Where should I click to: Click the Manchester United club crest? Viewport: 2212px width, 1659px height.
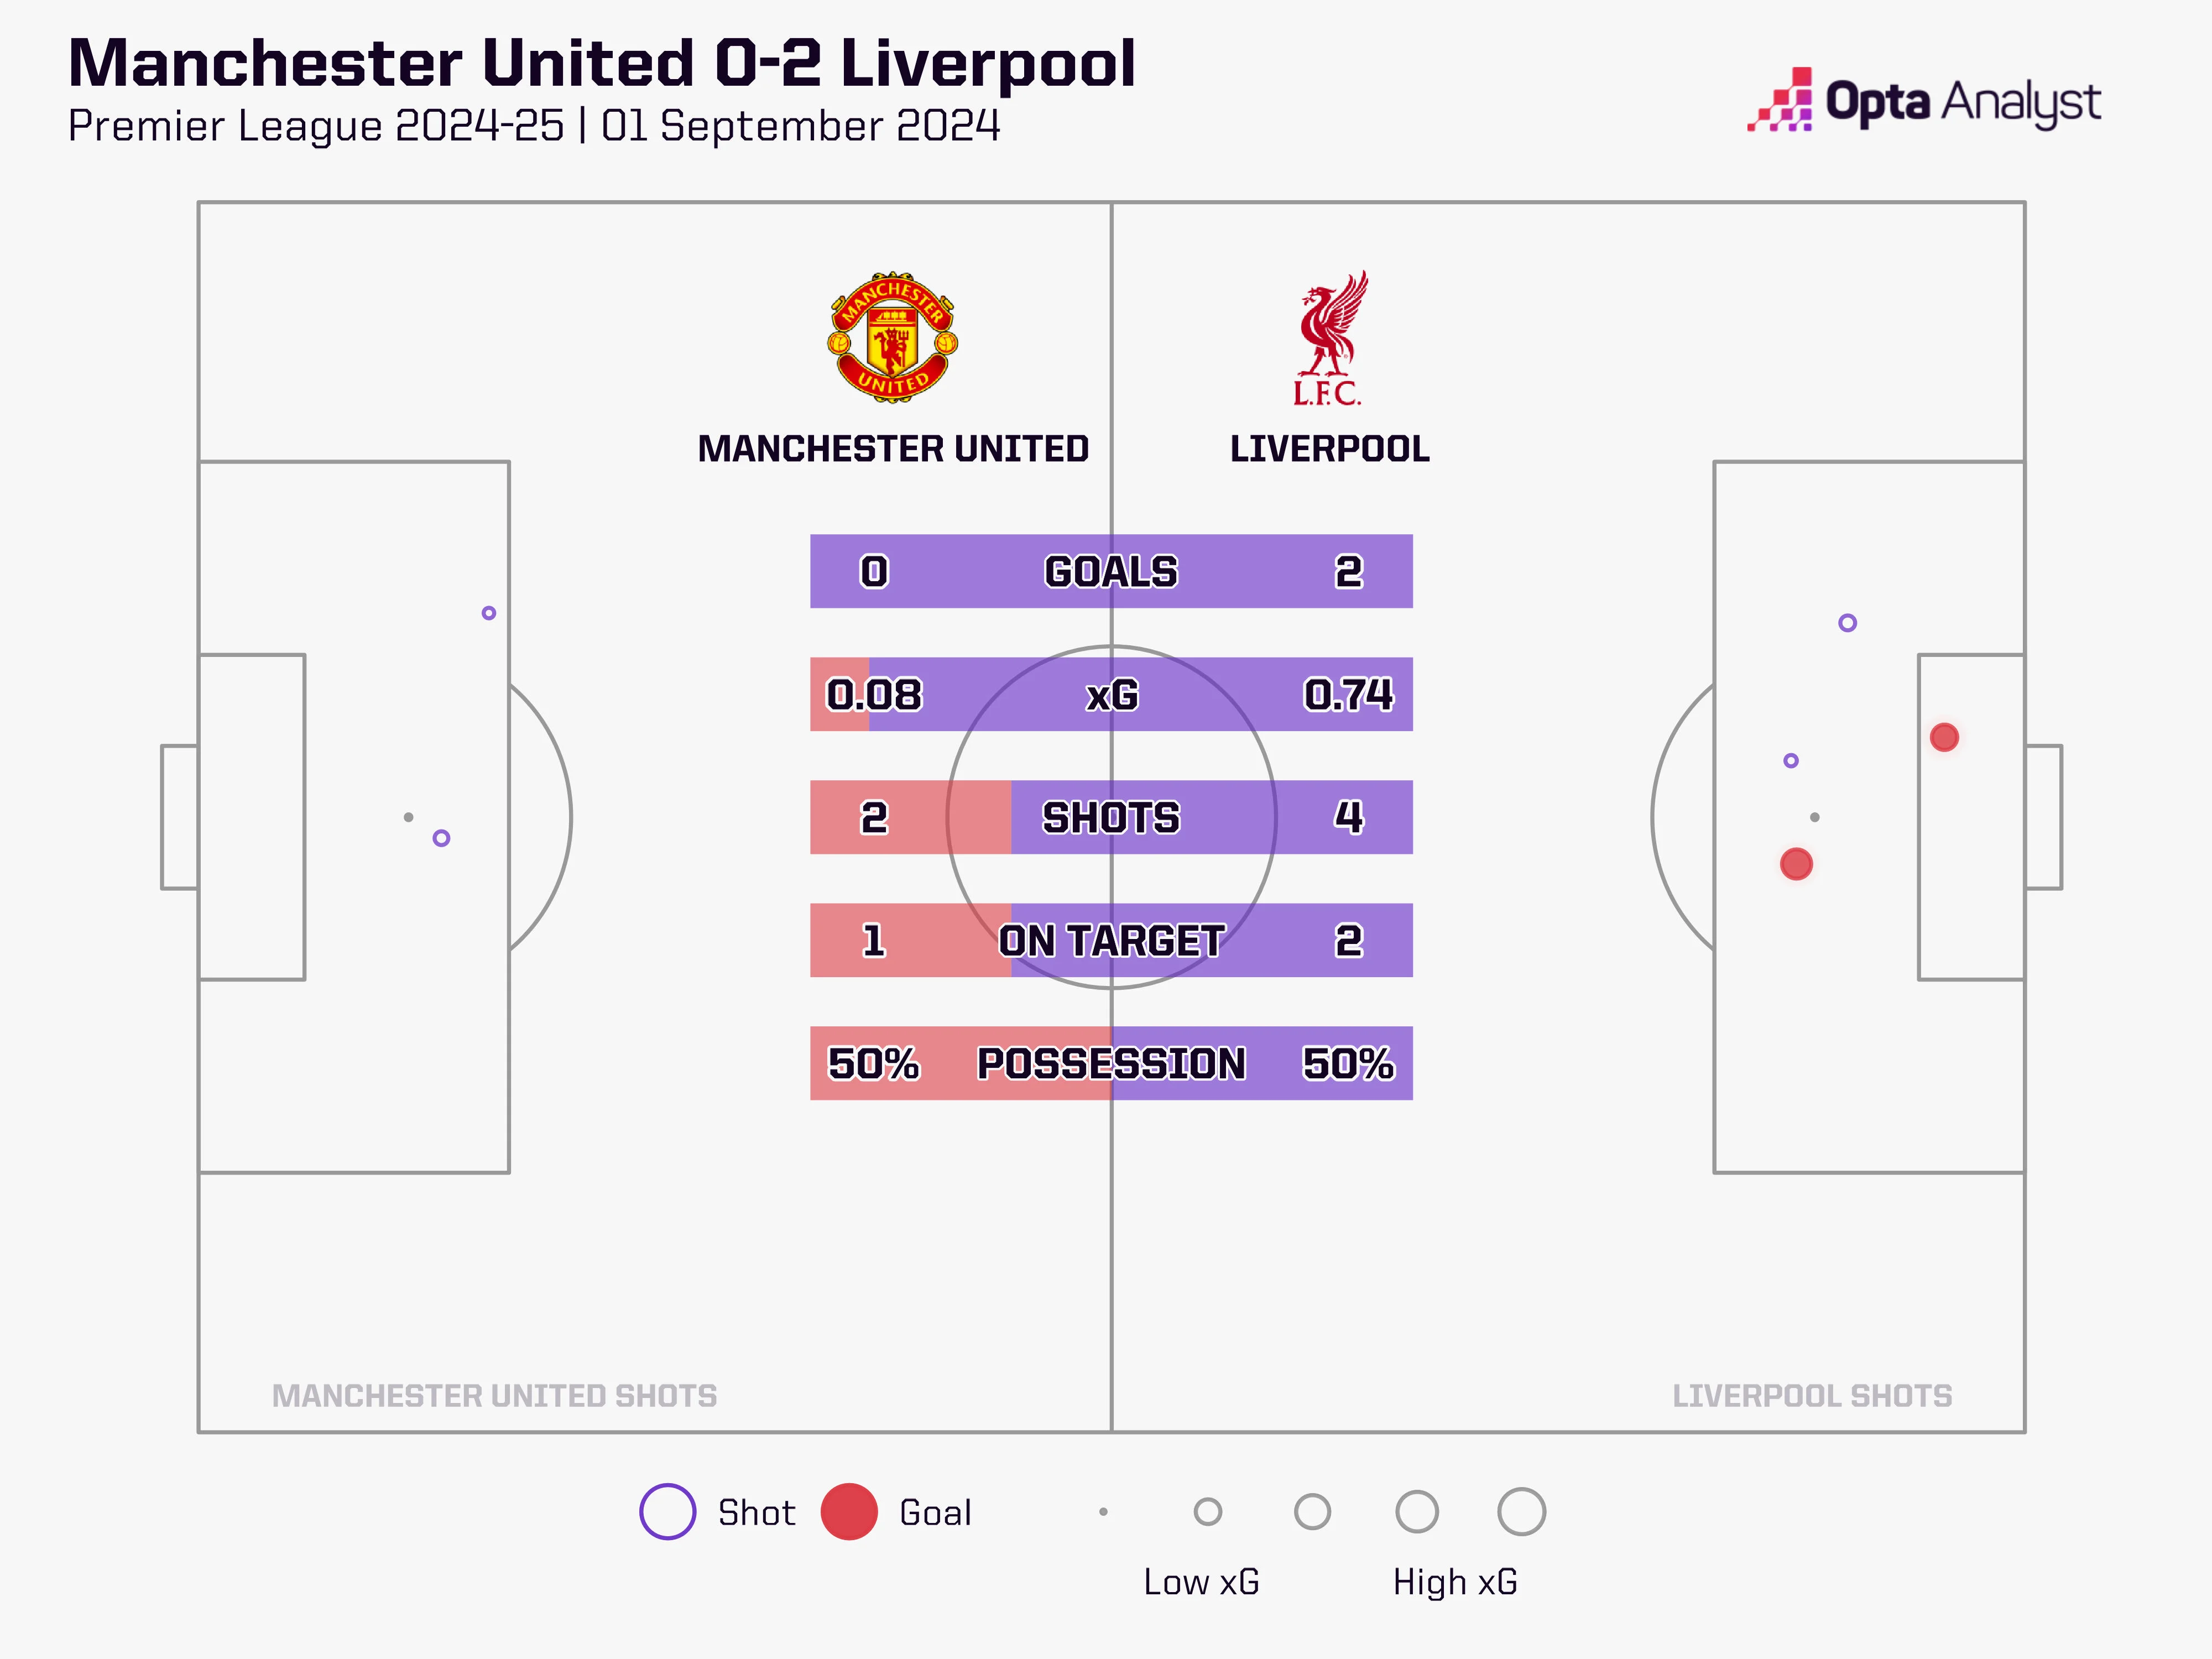click(x=892, y=337)
